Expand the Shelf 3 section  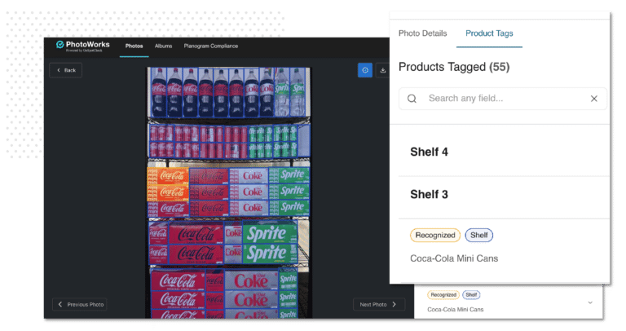[504, 195]
